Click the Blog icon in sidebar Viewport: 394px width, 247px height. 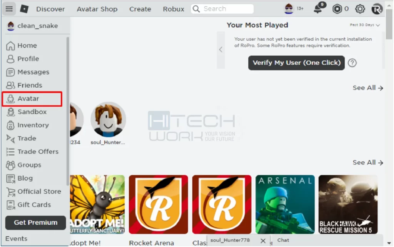pos(10,179)
